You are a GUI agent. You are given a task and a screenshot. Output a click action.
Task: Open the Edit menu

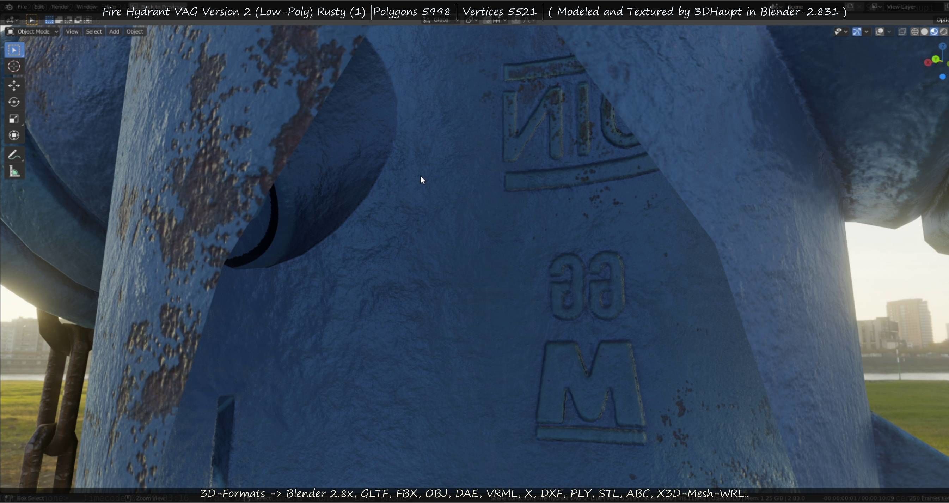click(x=39, y=7)
